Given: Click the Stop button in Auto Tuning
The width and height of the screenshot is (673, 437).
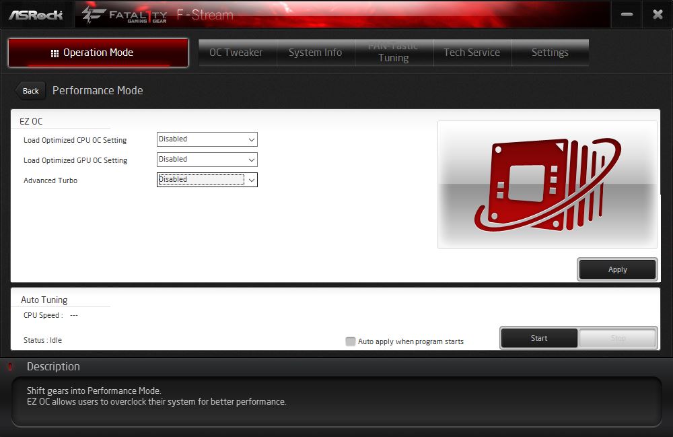Looking at the screenshot, I should [x=618, y=338].
